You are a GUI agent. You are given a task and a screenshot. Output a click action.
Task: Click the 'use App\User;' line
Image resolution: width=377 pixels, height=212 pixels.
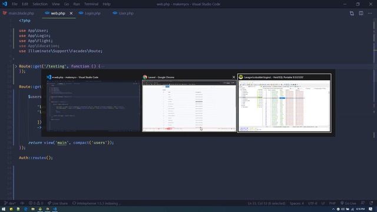pyautogui.click(x=34, y=31)
